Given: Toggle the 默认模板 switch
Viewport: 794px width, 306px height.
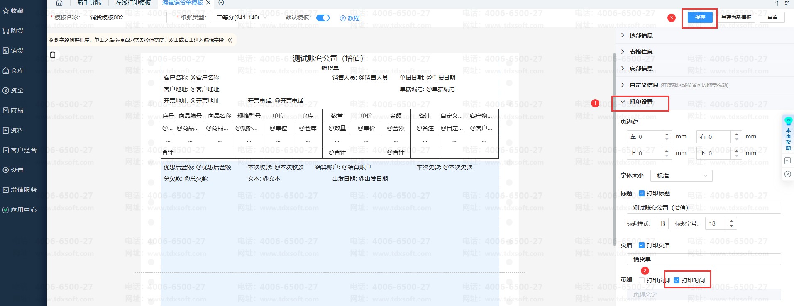Looking at the screenshot, I should coord(322,18).
